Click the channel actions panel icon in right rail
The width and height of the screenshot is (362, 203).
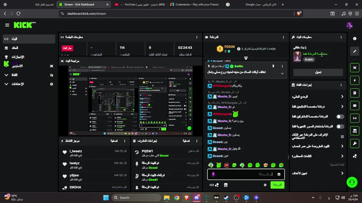355,131
